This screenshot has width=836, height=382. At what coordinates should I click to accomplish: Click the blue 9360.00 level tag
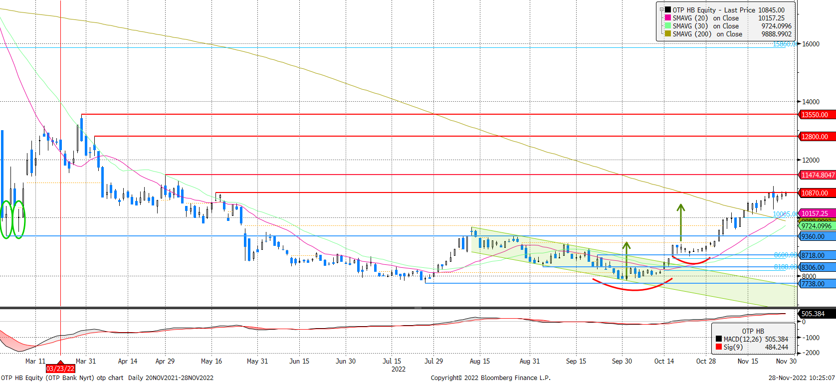(818, 236)
